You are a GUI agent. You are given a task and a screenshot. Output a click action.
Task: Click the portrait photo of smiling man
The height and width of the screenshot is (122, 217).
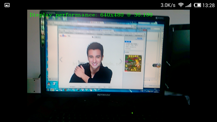pyautogui.click(x=91, y=63)
